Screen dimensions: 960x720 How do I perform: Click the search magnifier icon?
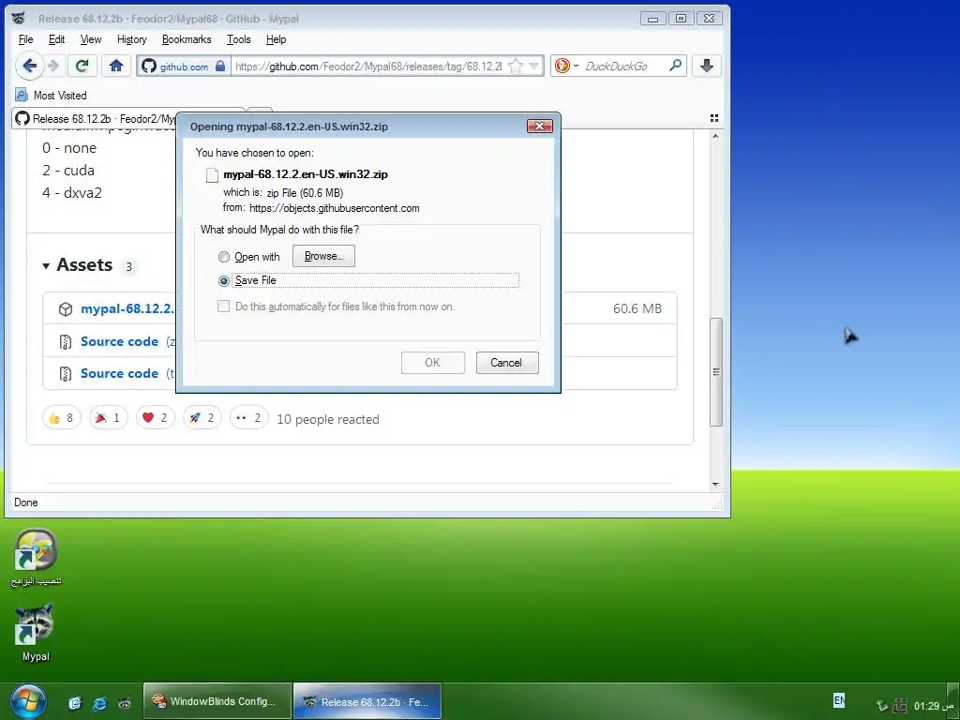click(x=675, y=66)
